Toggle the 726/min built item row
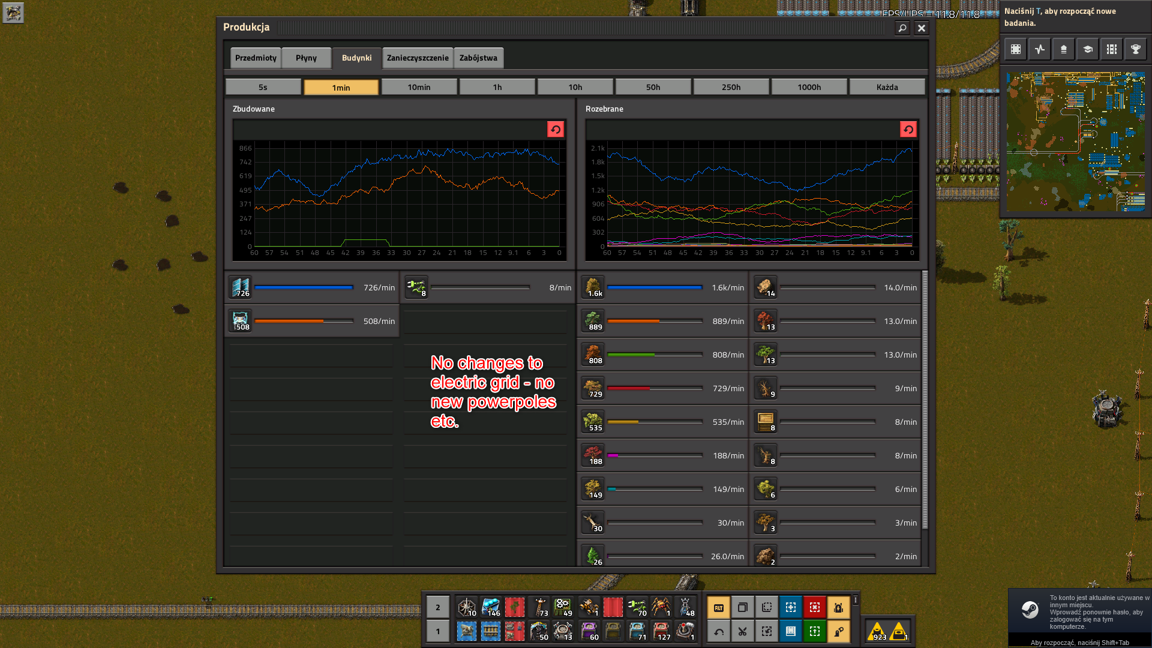This screenshot has width=1152, height=648. tap(312, 287)
